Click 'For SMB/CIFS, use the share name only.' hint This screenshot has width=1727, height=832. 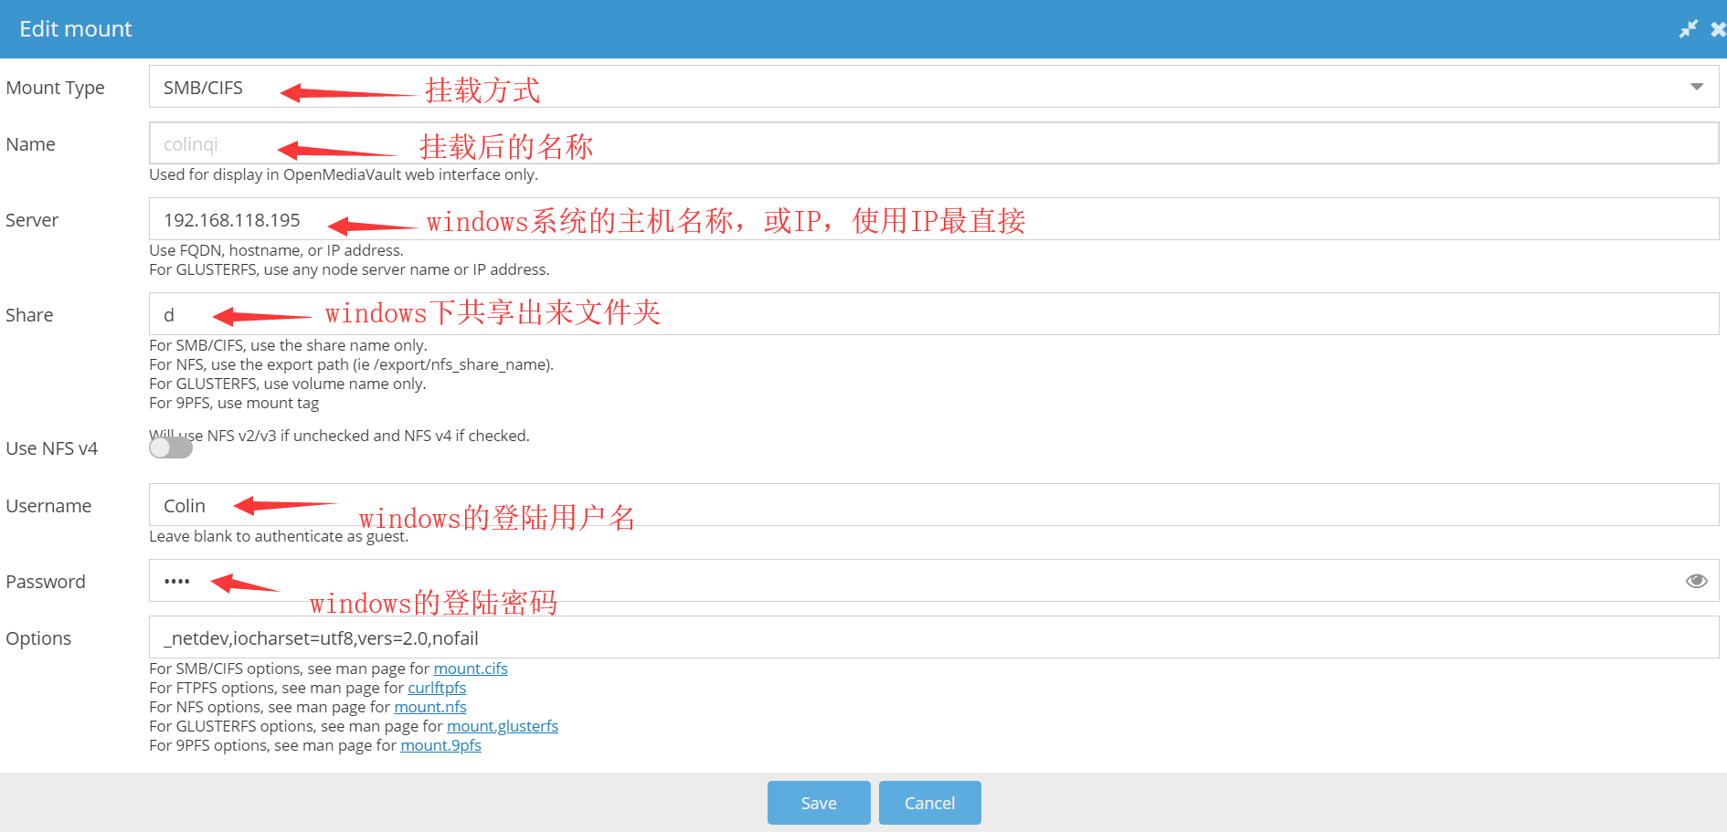tap(288, 345)
